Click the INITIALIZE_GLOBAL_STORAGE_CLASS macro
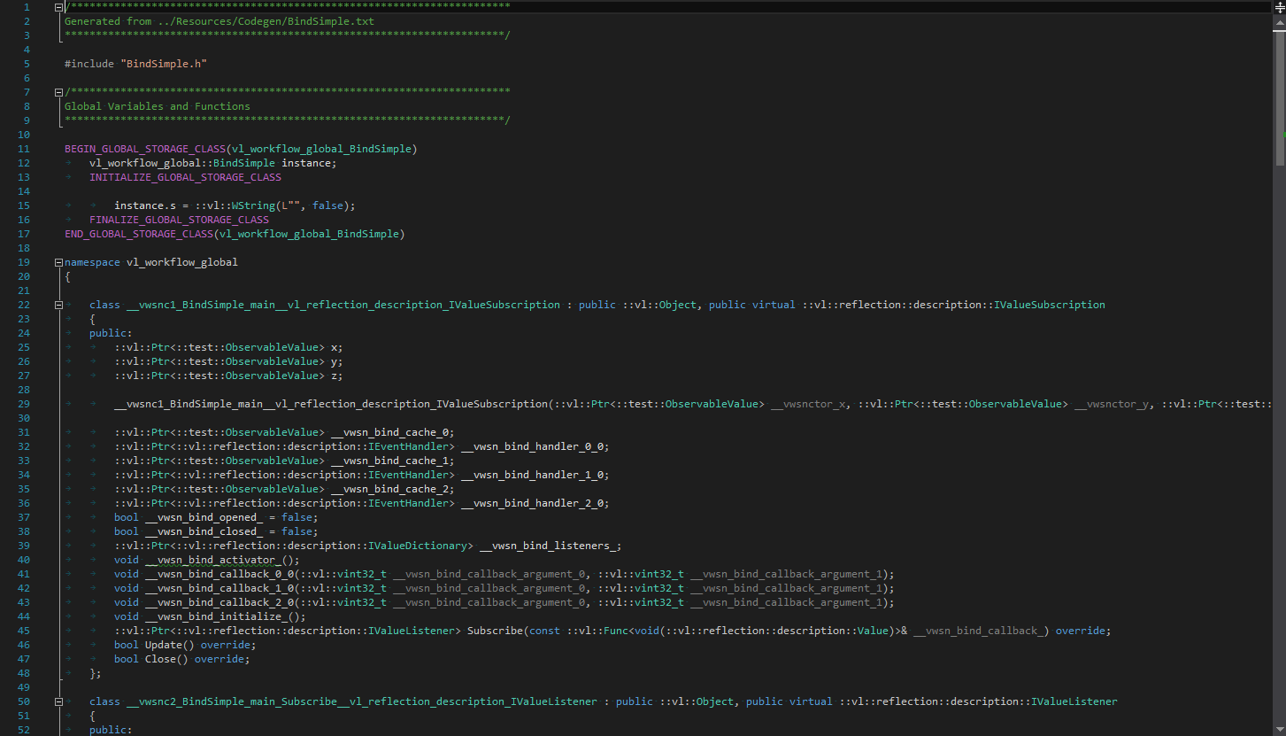 (x=185, y=177)
